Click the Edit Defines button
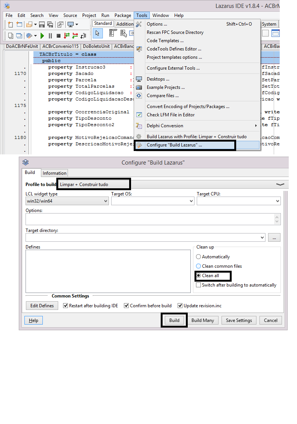This screenshot has width=297, height=424. pyautogui.click(x=42, y=305)
